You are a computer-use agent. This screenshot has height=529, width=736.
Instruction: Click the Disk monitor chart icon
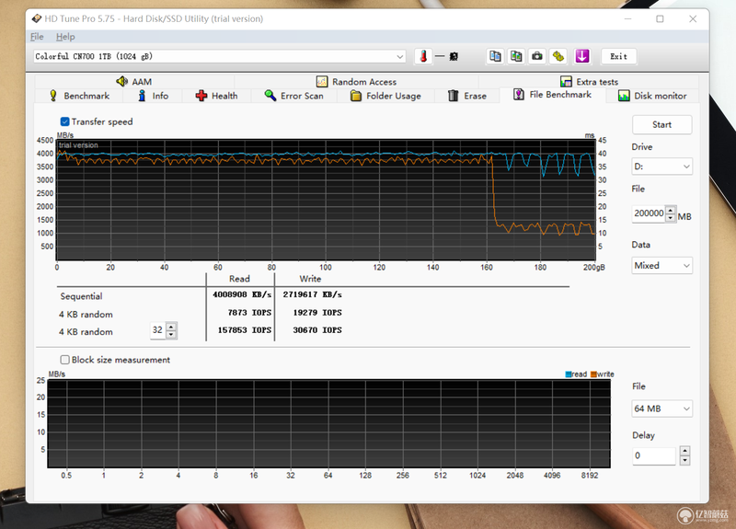[624, 96]
